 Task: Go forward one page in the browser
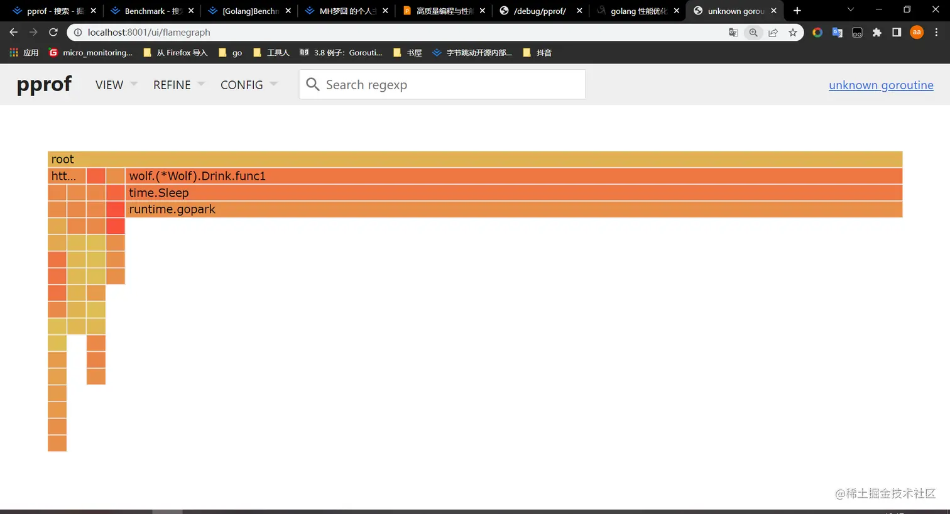pyautogui.click(x=33, y=32)
